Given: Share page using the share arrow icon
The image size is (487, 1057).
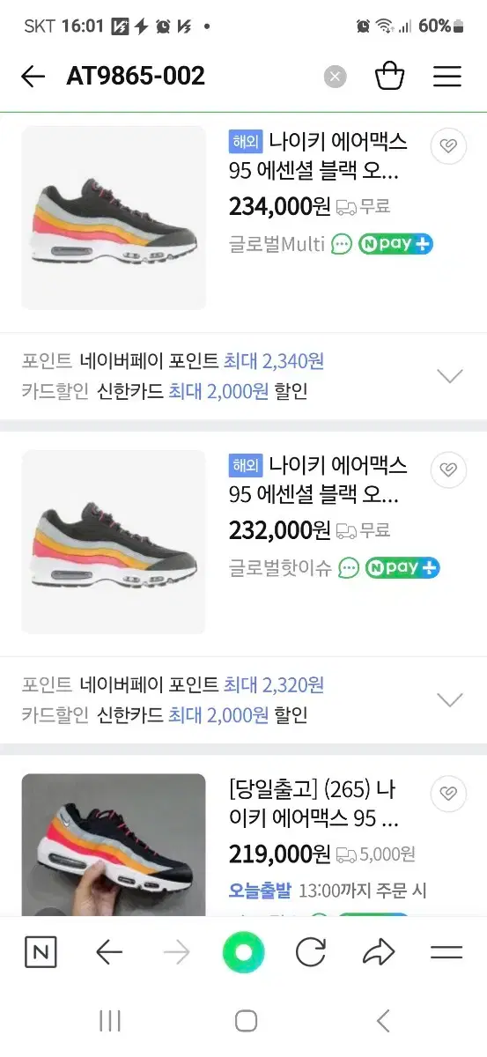Looking at the screenshot, I should click(x=379, y=952).
